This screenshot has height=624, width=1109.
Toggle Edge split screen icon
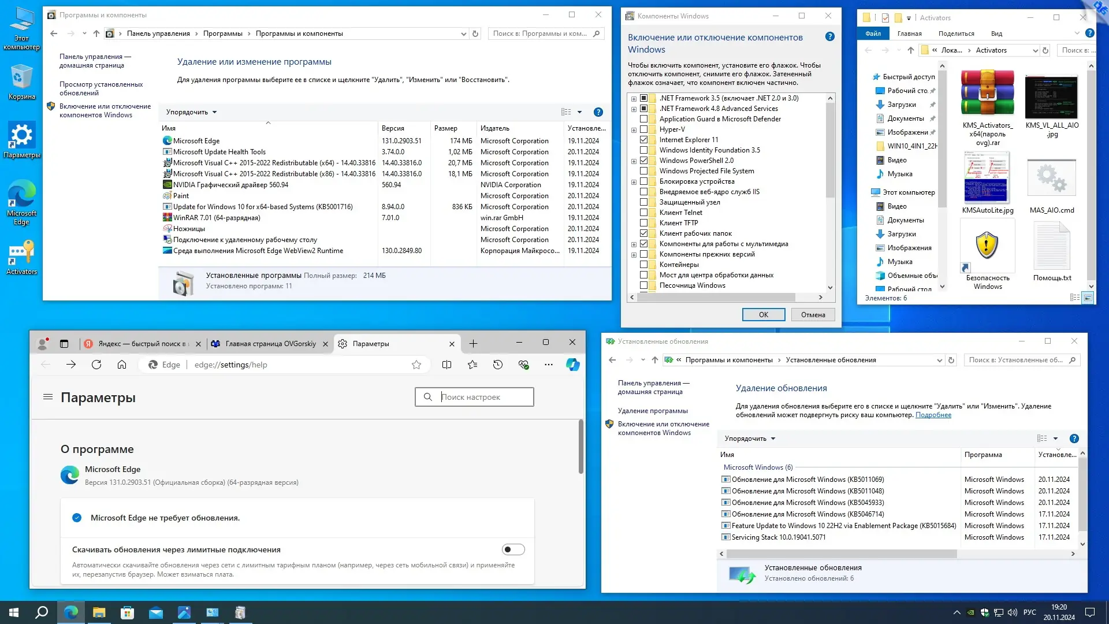tap(446, 365)
